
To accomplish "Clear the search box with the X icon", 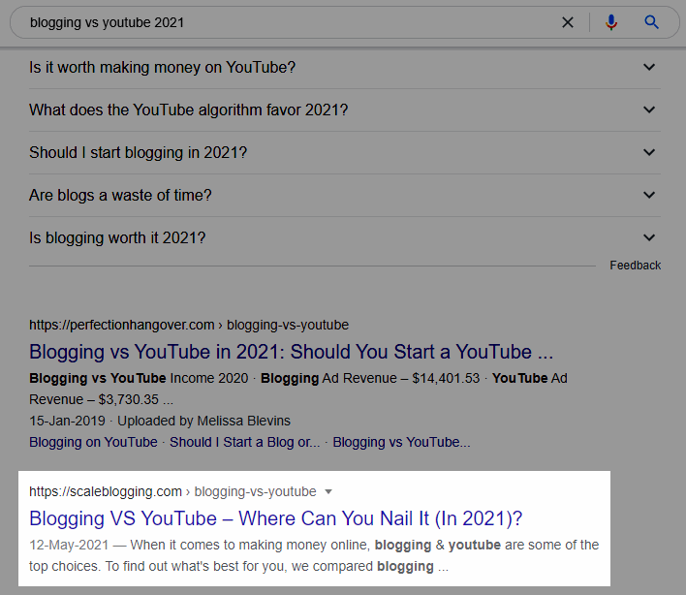I will point(568,22).
